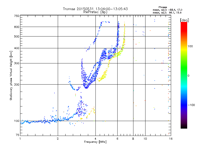Click the '2' x-axis tick label
The height and width of the screenshot is (151, 201).
58,139
